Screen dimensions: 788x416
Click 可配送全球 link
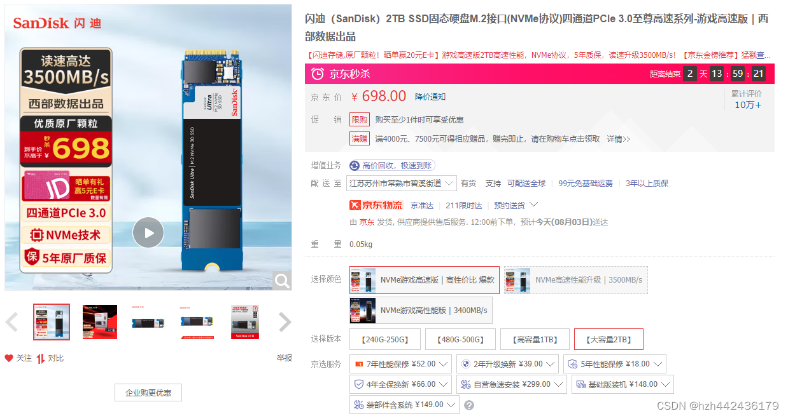[x=526, y=184]
